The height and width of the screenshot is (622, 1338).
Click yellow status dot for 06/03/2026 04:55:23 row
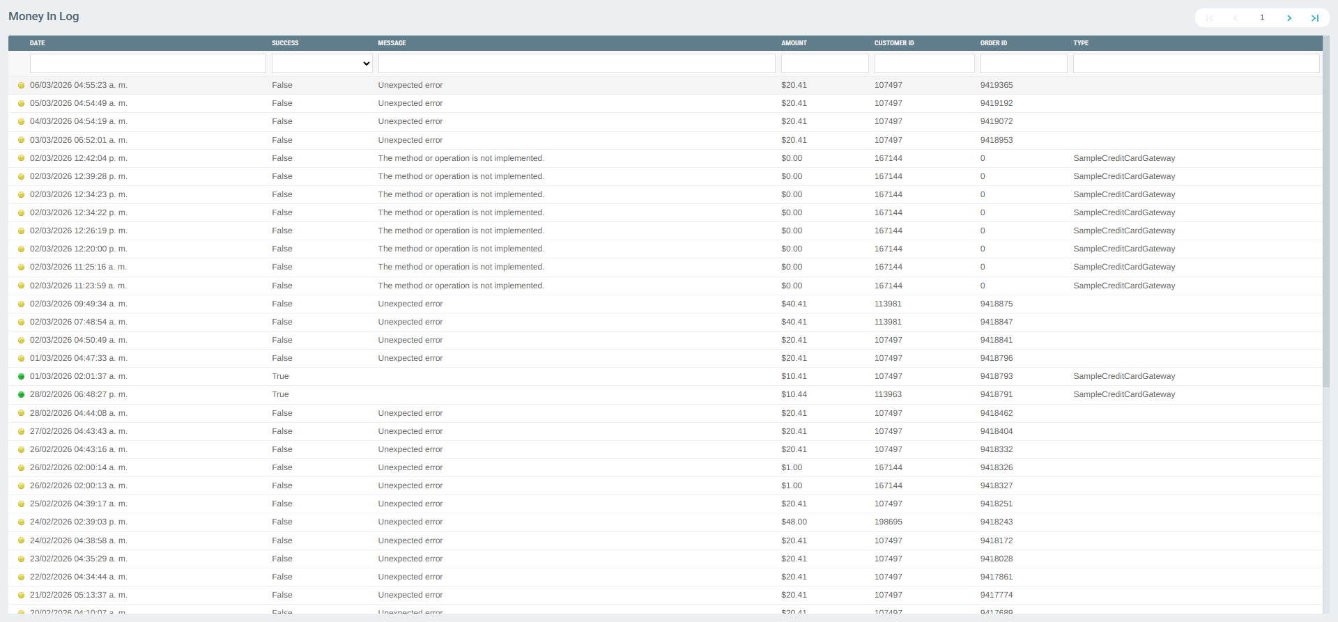[21, 86]
